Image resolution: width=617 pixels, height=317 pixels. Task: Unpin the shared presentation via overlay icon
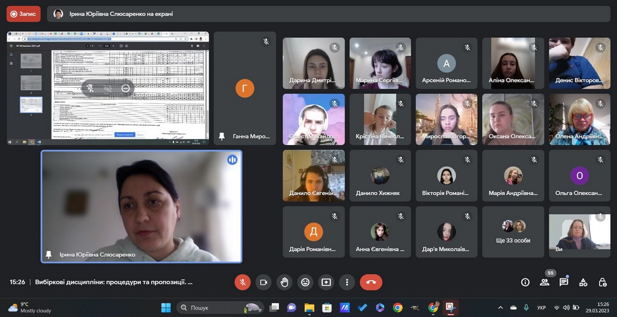click(90, 88)
